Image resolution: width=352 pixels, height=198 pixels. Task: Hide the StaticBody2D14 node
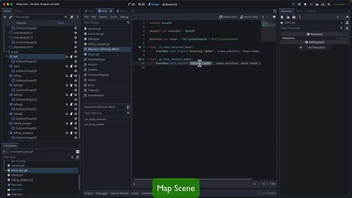[x=76, y=47]
